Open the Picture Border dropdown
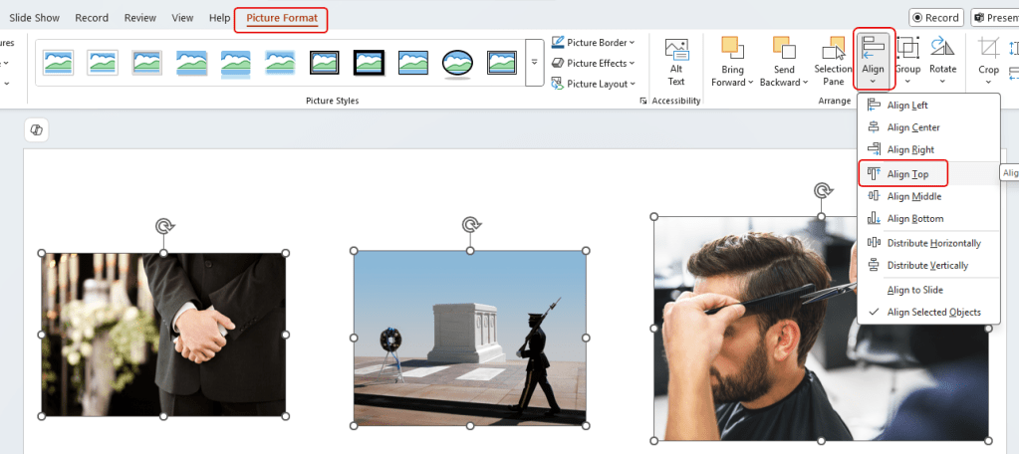 click(596, 43)
